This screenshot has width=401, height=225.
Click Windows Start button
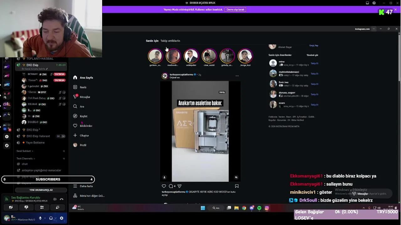tap(203, 208)
